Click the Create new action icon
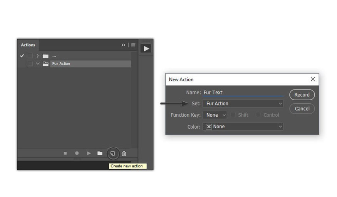Viewport: 337px width, 197px height. pyautogui.click(x=112, y=153)
